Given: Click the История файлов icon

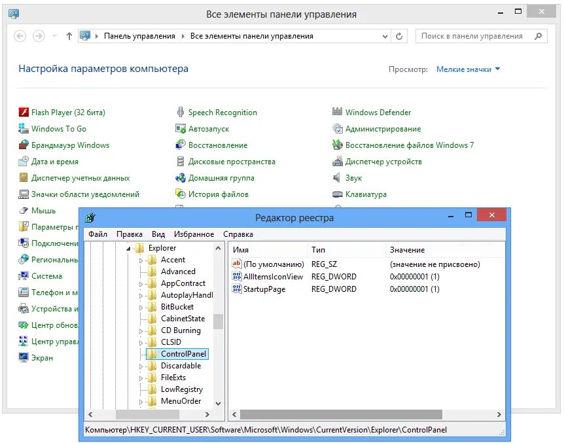Looking at the screenshot, I should 180,194.
